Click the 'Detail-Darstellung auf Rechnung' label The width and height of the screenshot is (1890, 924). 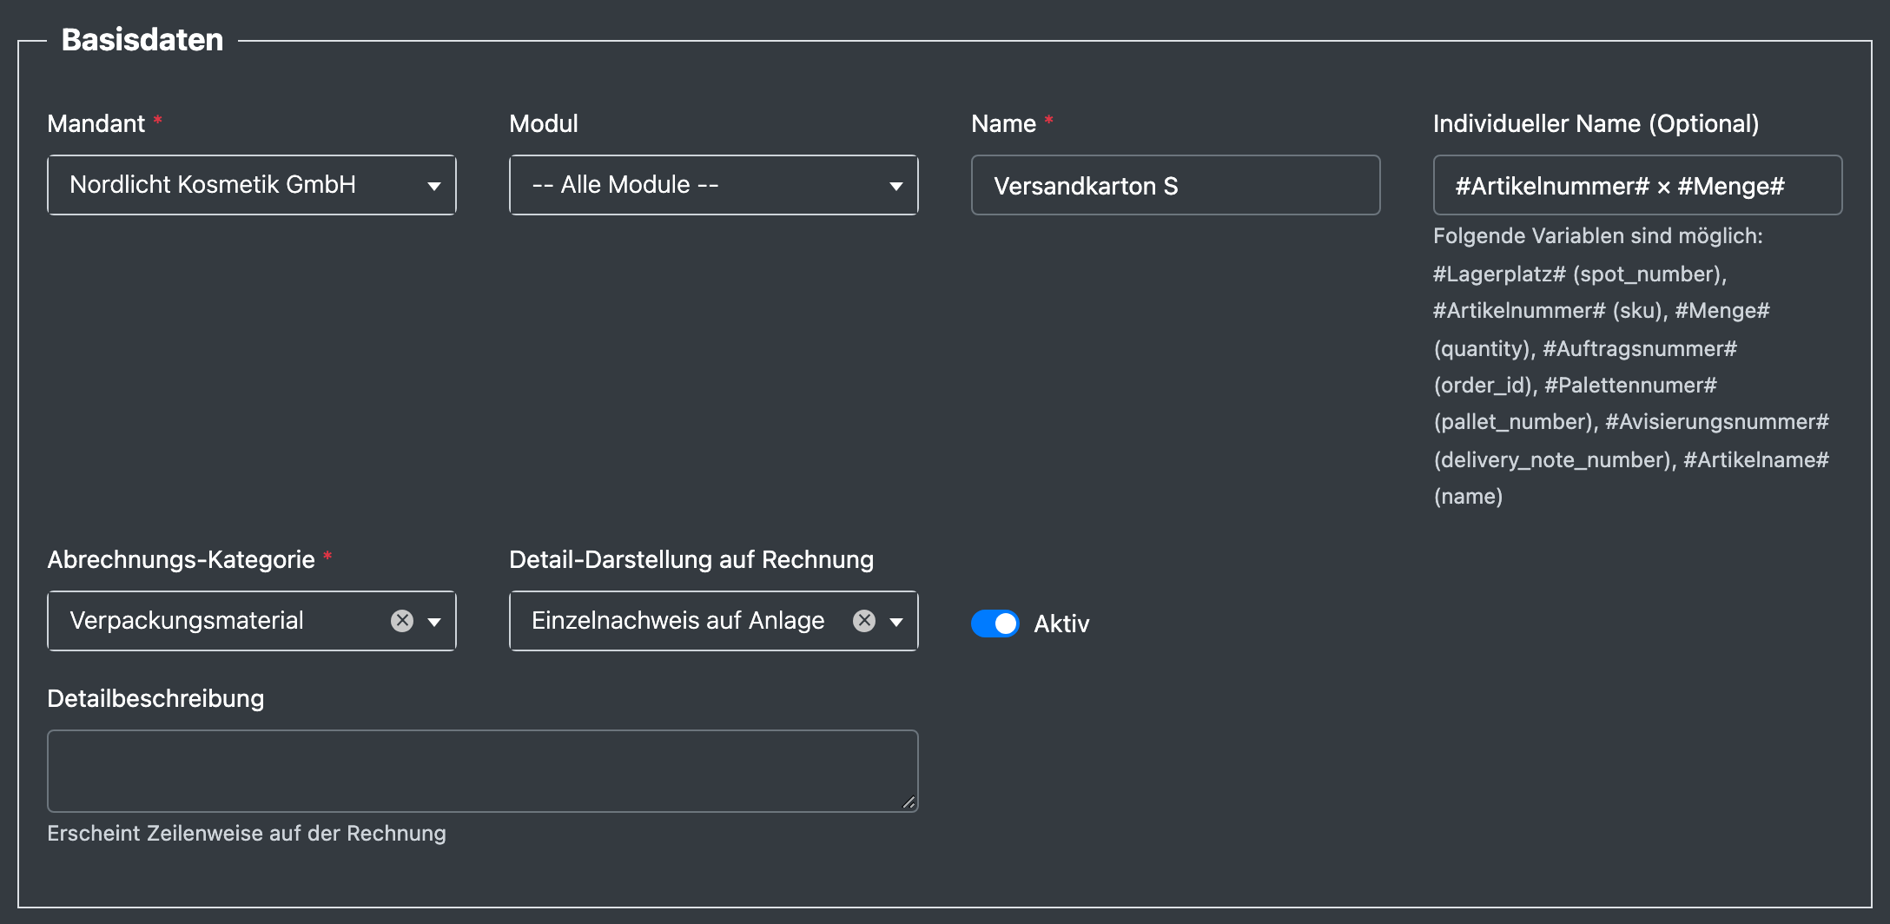coord(691,559)
